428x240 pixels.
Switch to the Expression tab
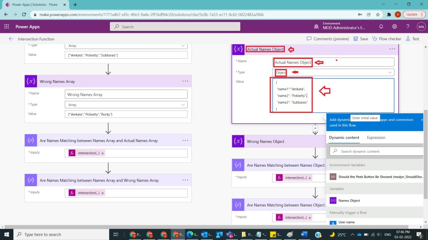[376, 137]
